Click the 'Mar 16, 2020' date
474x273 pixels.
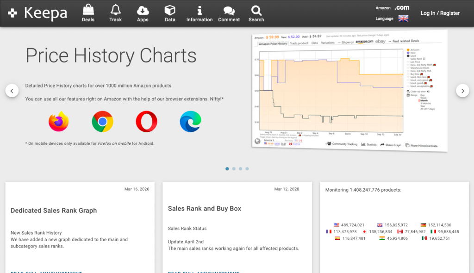137,189
